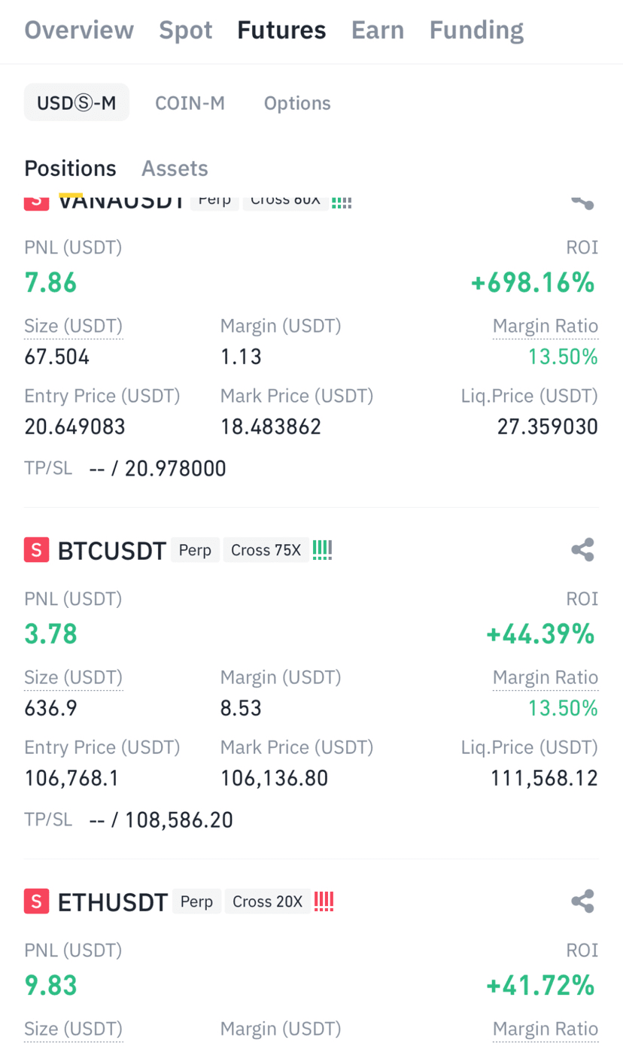The height and width of the screenshot is (1061, 623).
Task: Select the COIN-M futures type
Action: pos(190,103)
